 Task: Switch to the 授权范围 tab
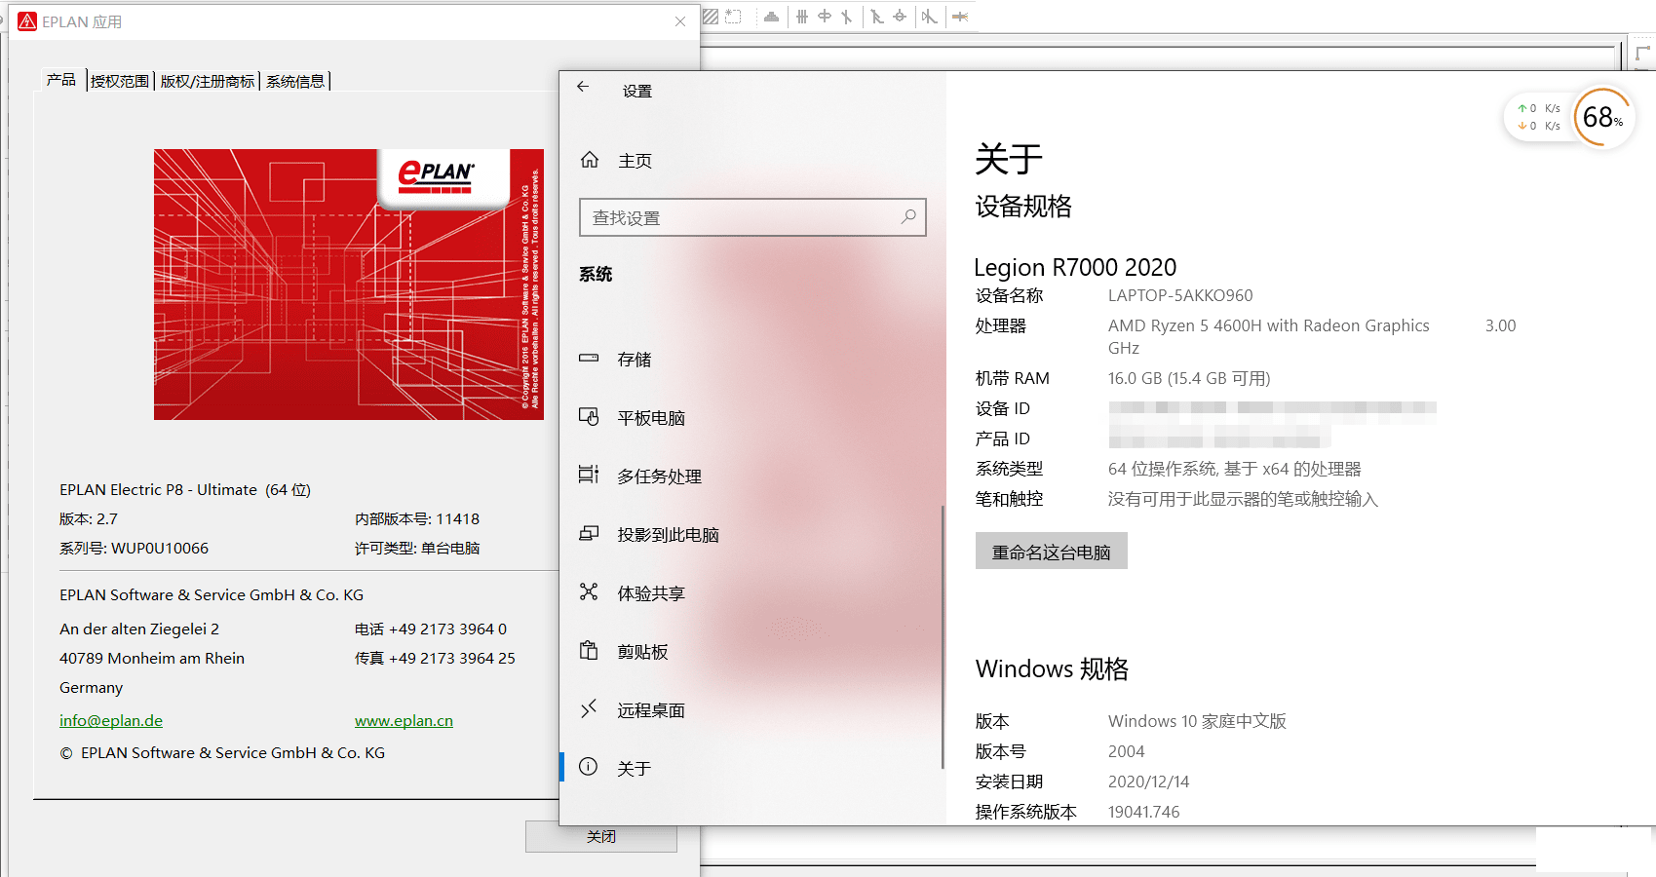point(120,81)
